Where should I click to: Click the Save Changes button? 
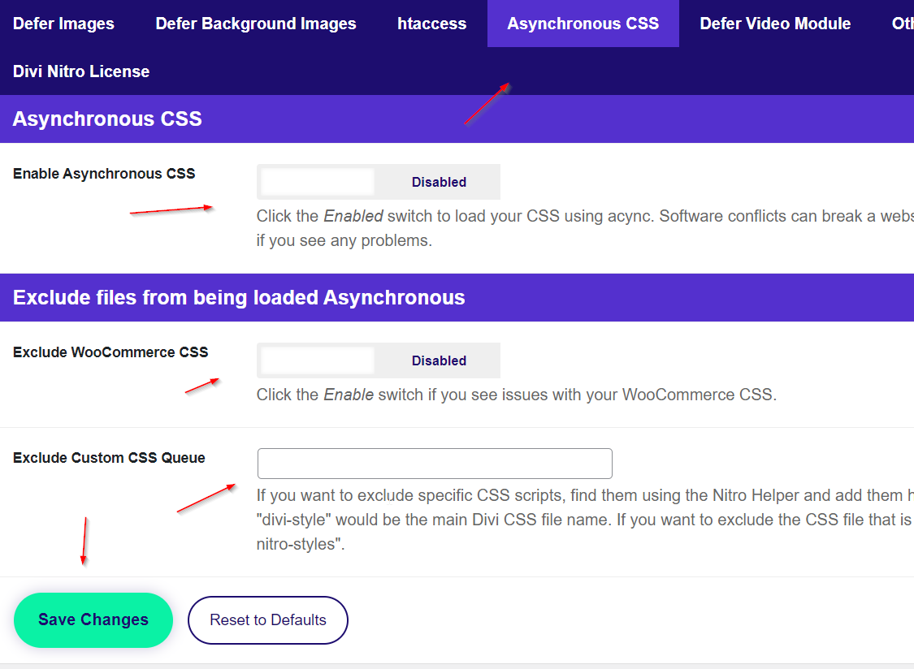[x=93, y=619]
